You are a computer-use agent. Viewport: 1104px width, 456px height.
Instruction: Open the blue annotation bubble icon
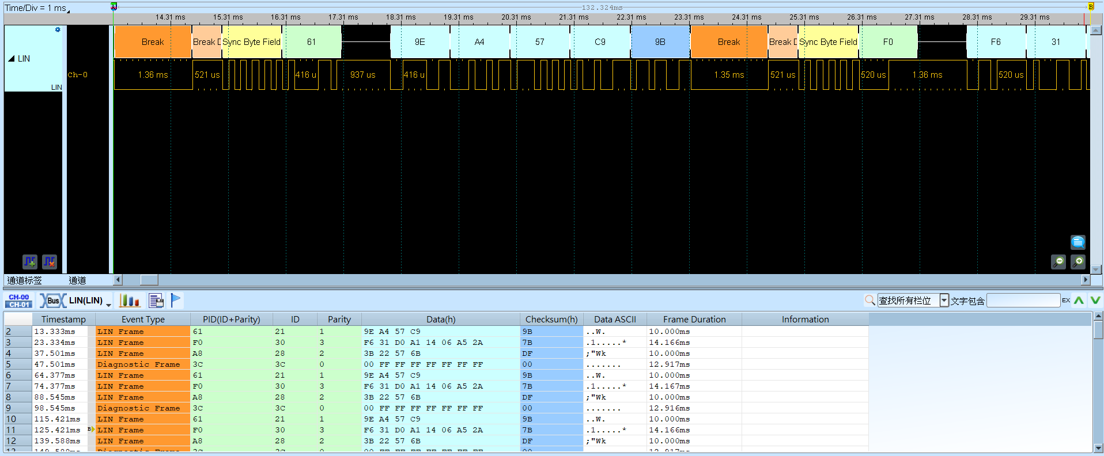1077,242
